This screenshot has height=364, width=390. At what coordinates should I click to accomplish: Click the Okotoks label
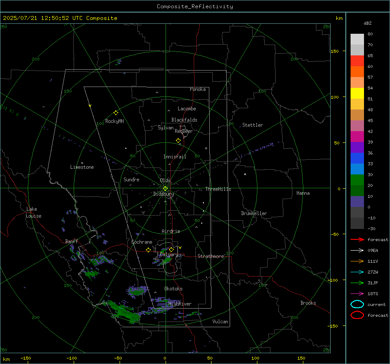point(173,289)
